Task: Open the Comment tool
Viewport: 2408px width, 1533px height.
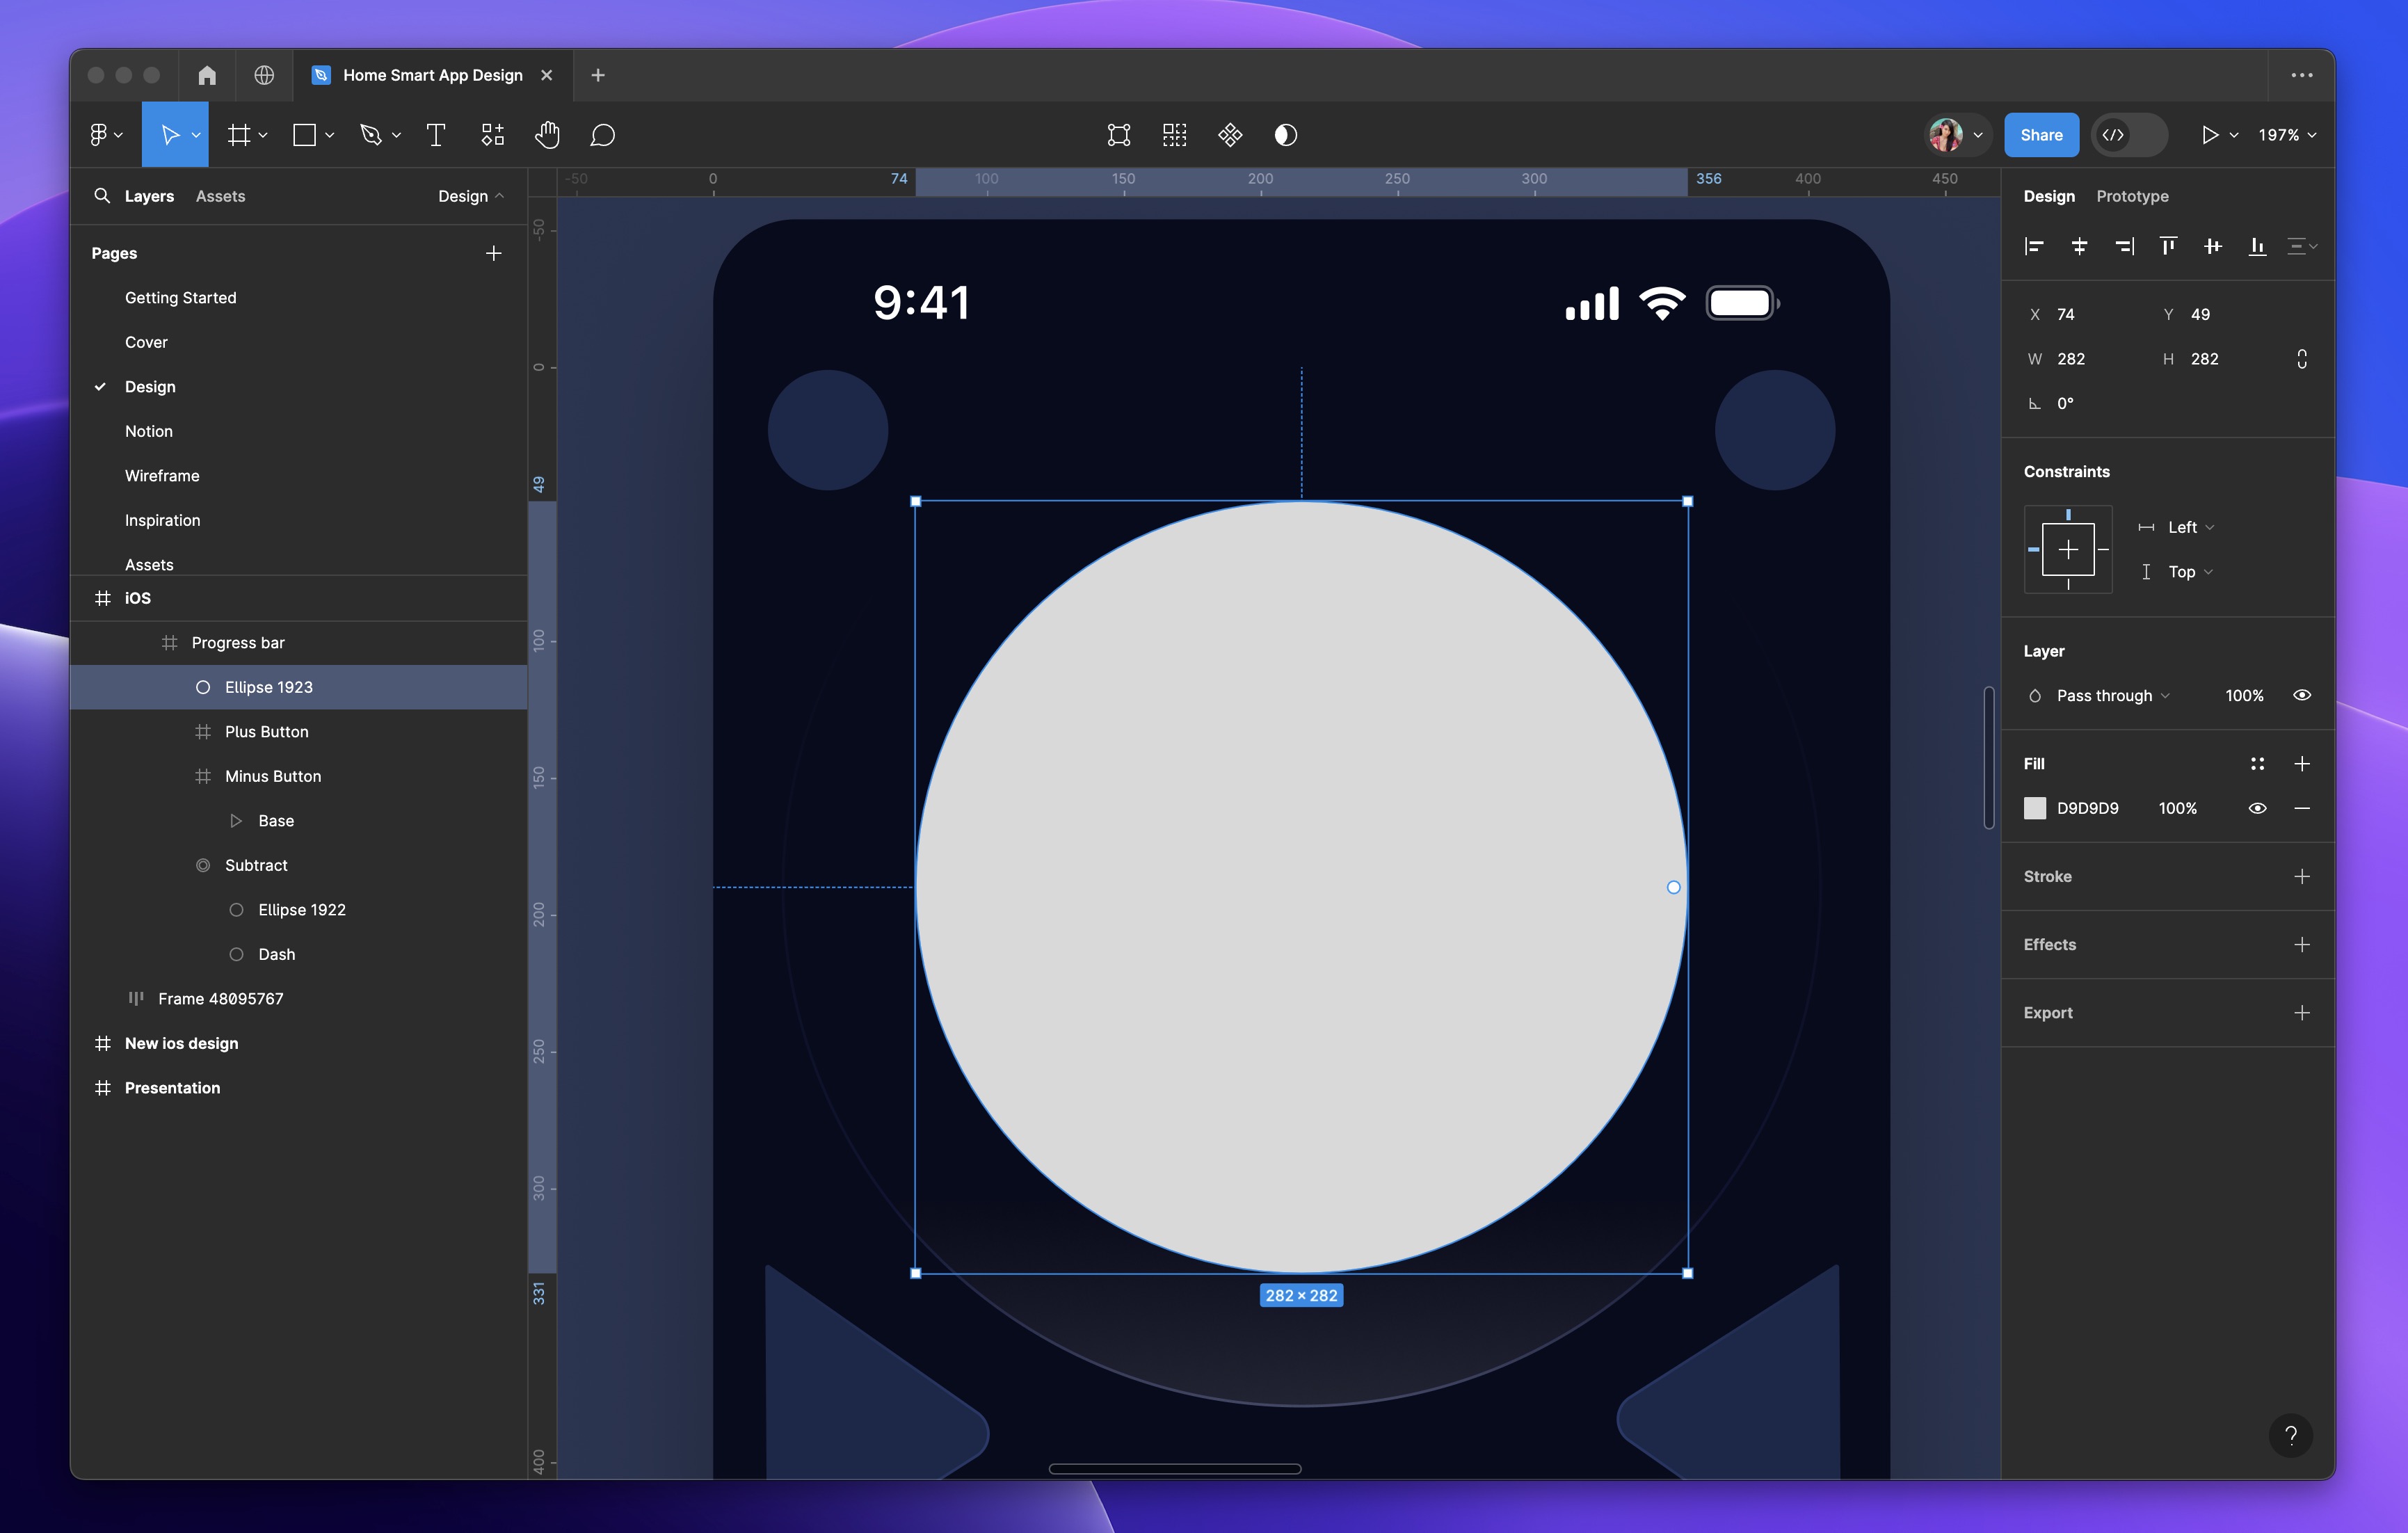Action: (603, 134)
